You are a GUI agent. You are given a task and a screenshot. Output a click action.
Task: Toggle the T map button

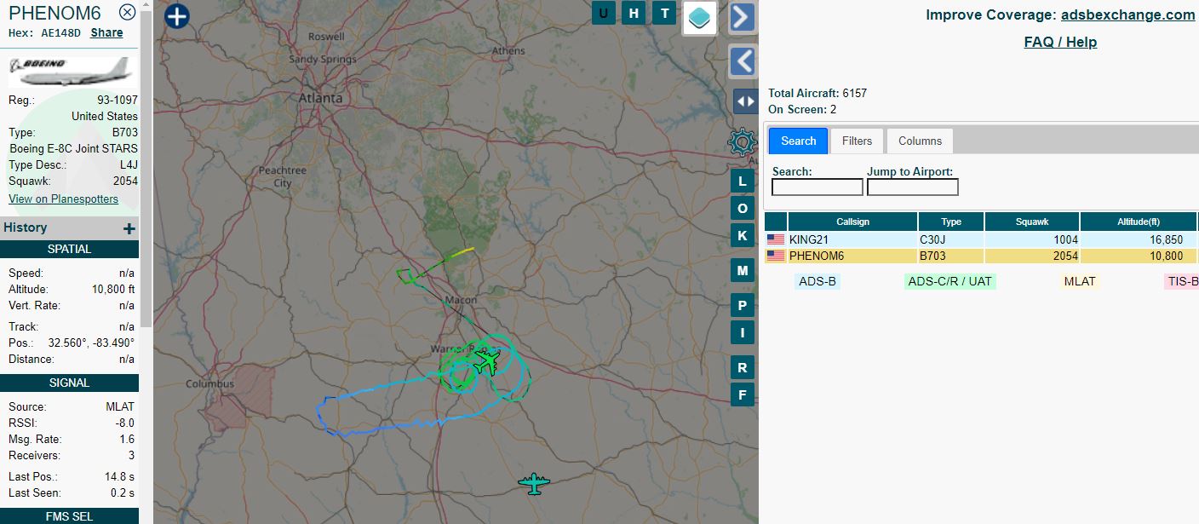point(664,13)
